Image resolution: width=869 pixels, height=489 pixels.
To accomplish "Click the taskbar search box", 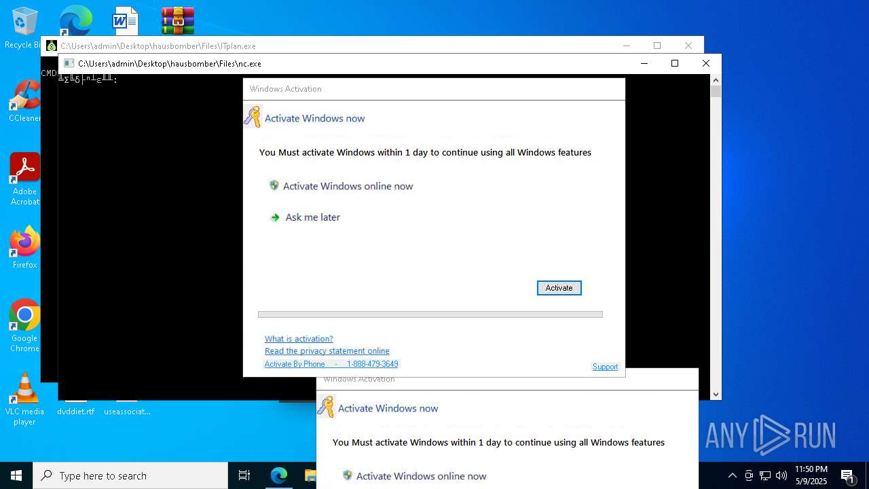I will [130, 475].
